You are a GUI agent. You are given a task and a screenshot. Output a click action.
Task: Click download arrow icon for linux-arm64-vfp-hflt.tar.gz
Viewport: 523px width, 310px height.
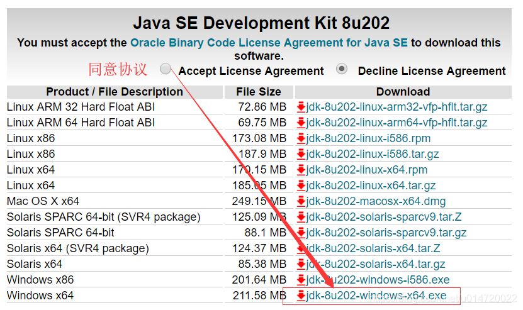pyautogui.click(x=301, y=123)
